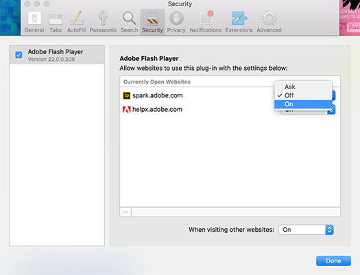
Task: Select the Security preferences tab
Action: 152,22
